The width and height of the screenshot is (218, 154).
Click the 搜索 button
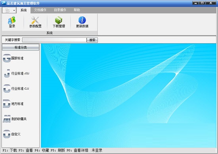click(92, 40)
